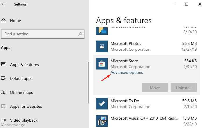
Task: Close the Settings window
Action: pyautogui.click(x=200, y=4)
